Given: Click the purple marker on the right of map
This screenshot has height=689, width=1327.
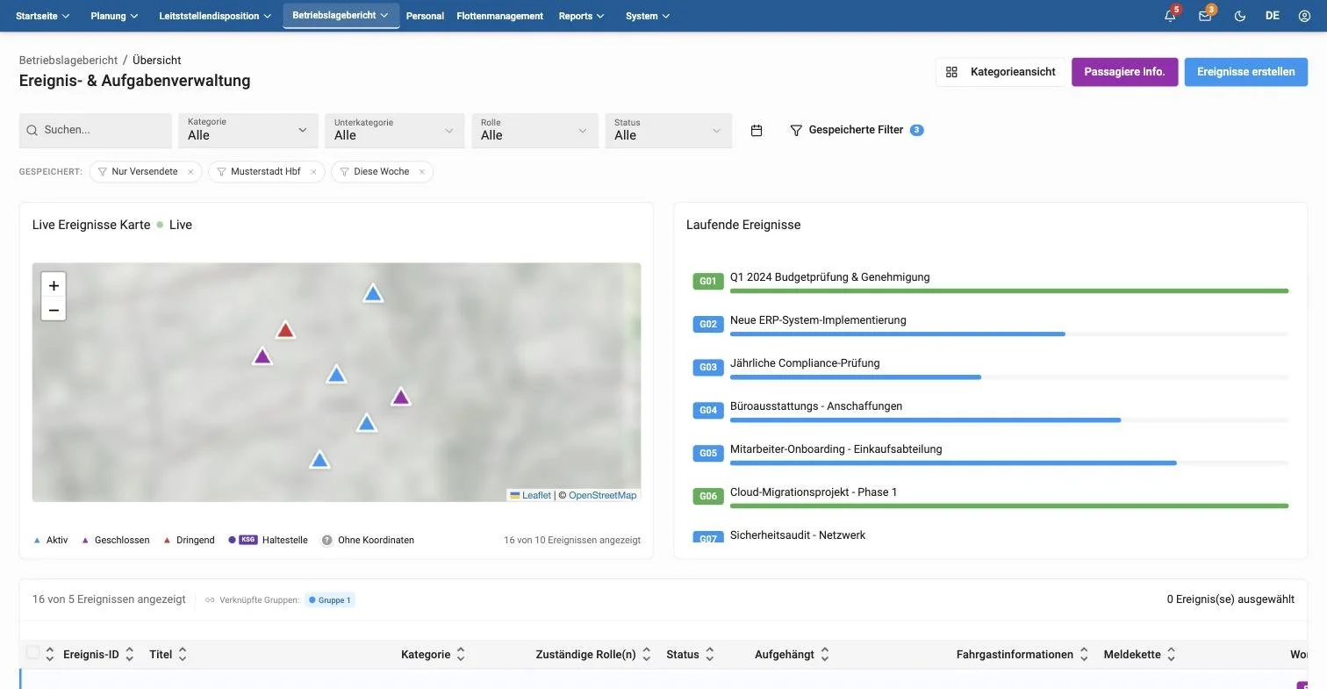Looking at the screenshot, I should coord(401,397).
